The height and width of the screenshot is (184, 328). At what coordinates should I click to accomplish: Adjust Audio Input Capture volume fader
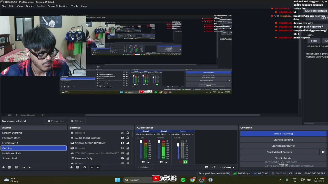(178, 145)
